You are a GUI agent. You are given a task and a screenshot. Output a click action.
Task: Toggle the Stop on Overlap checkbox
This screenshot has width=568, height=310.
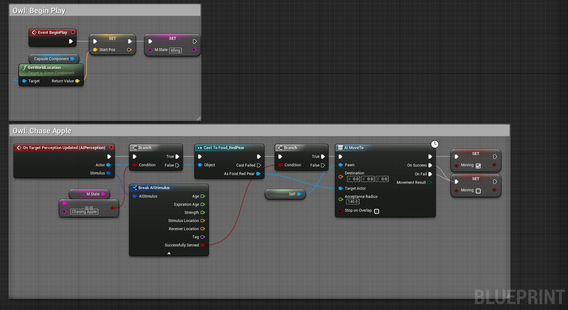pos(377,211)
